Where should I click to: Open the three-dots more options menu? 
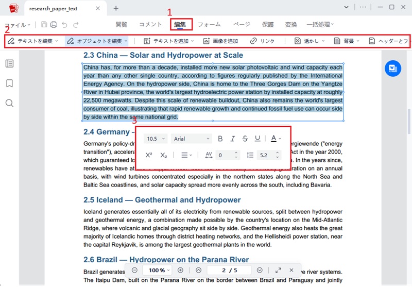point(363,7)
